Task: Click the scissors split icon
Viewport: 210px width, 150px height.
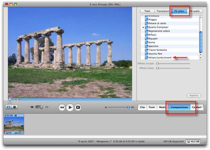Action: 47,107
